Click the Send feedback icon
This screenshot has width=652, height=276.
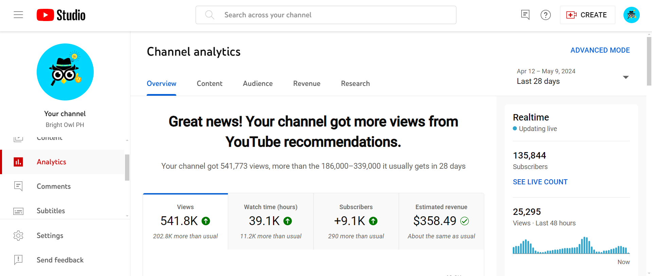(x=18, y=260)
